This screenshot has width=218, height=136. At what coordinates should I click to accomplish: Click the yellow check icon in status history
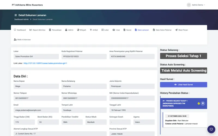coord(199,103)
